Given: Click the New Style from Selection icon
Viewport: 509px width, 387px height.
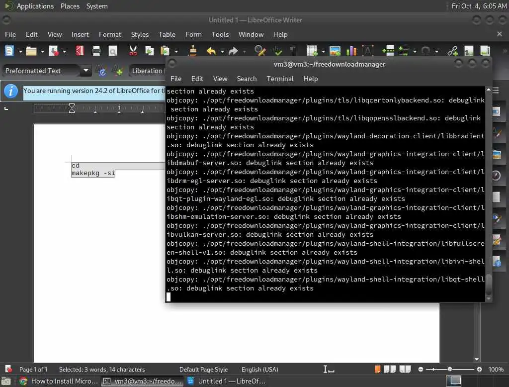Looking at the screenshot, I should tap(117, 71).
